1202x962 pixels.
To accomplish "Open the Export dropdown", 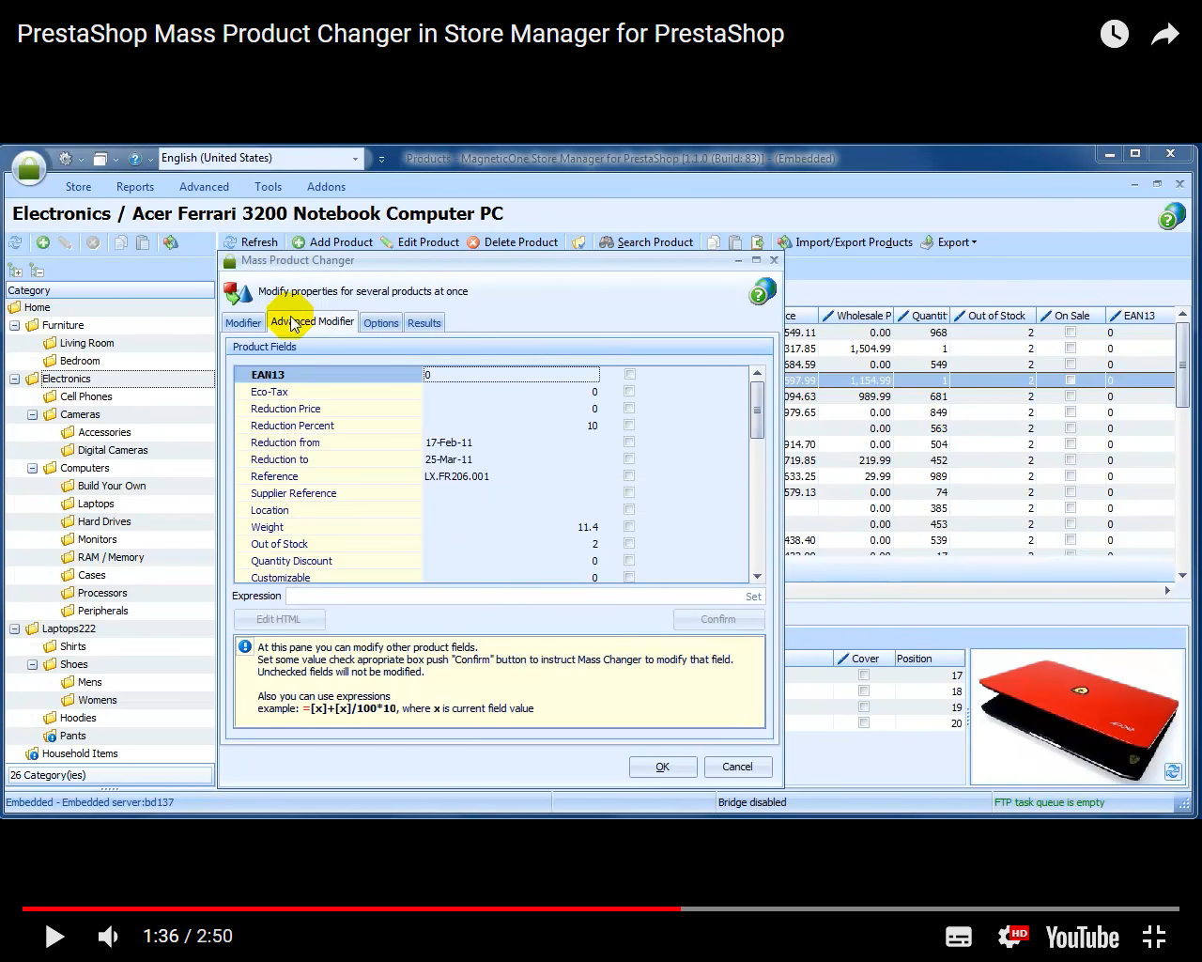I will (949, 242).
